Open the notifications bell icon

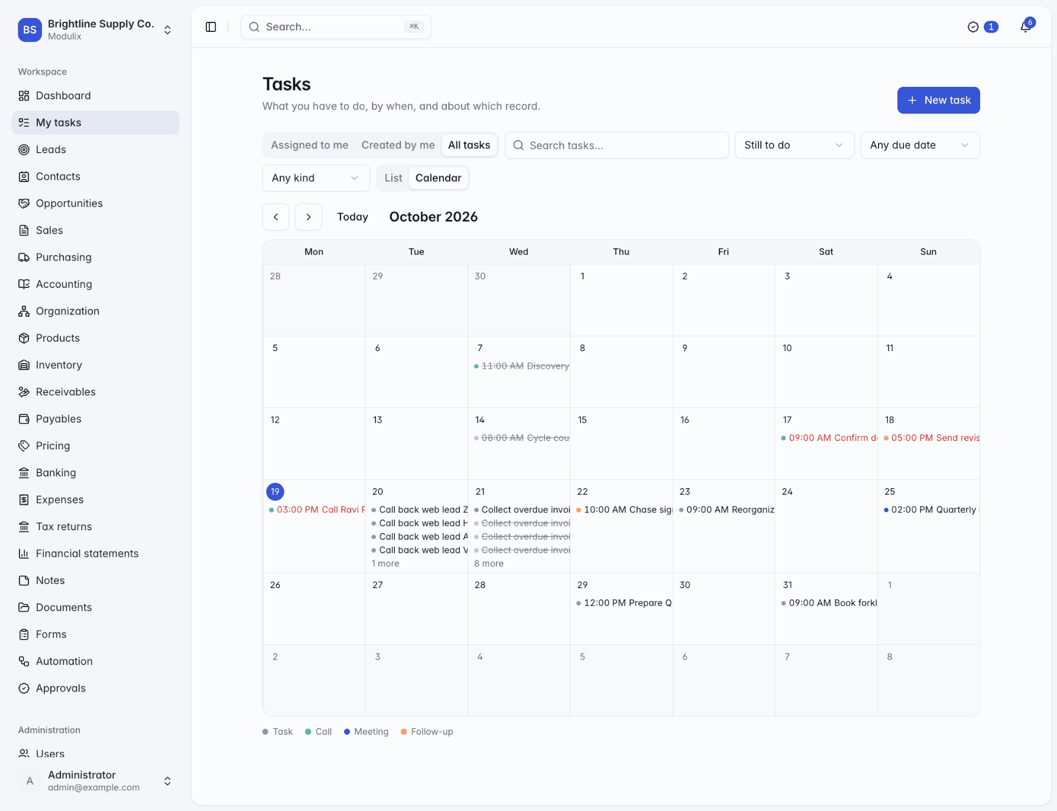coord(1026,27)
